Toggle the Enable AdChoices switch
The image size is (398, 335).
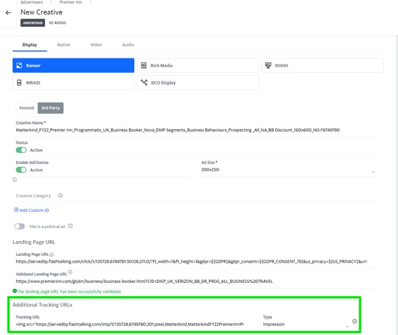[x=21, y=170]
